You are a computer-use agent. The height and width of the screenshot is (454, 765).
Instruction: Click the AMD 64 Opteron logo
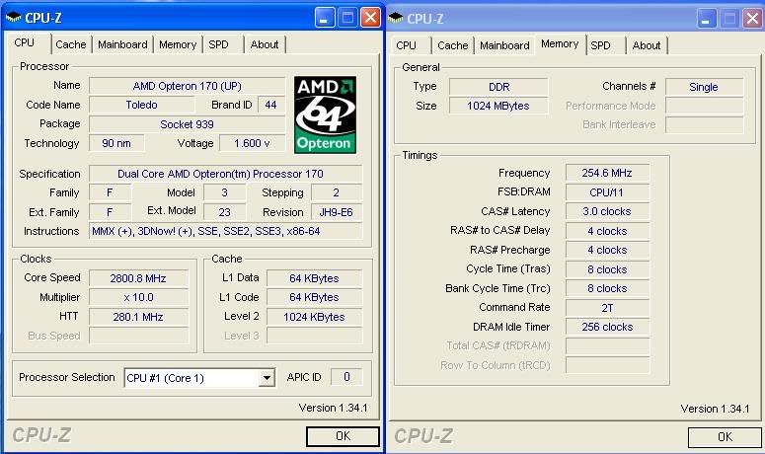pos(325,115)
